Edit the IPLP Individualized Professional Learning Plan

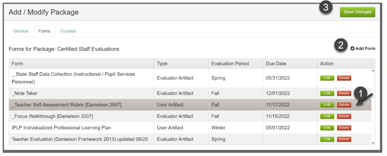pyautogui.click(x=327, y=128)
